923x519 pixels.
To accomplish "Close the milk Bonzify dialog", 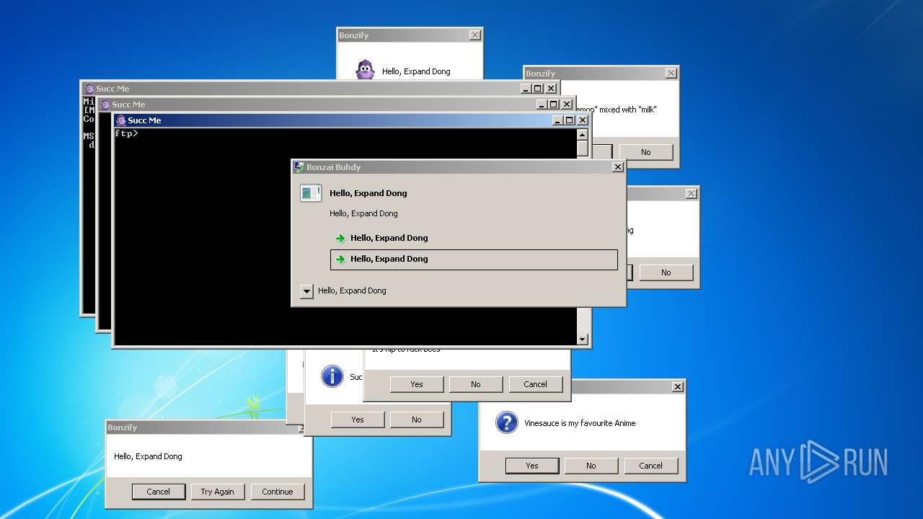I will 671,74.
